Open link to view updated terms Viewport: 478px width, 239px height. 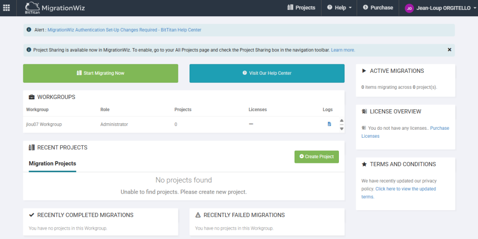tap(399, 193)
